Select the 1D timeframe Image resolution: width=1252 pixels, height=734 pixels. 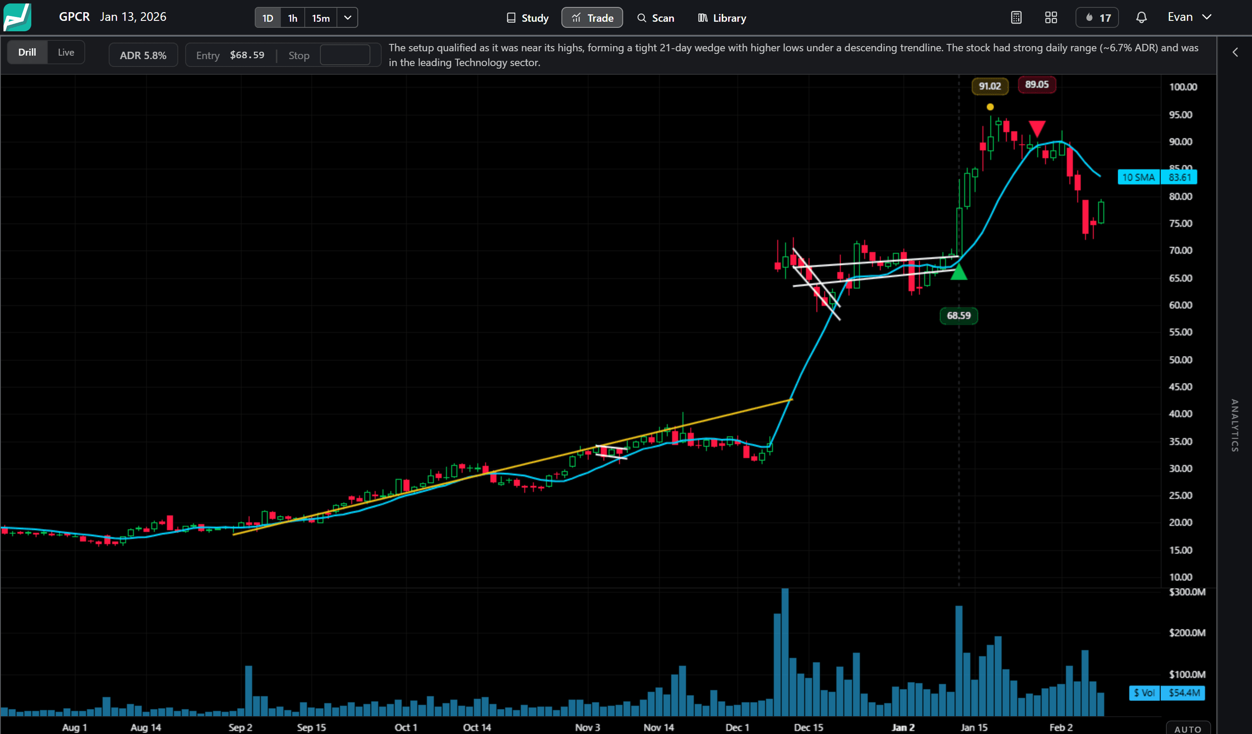click(x=268, y=18)
